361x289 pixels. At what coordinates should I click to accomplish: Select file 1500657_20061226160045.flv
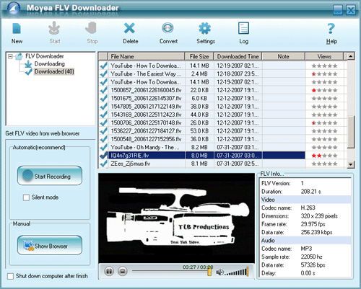point(146,90)
